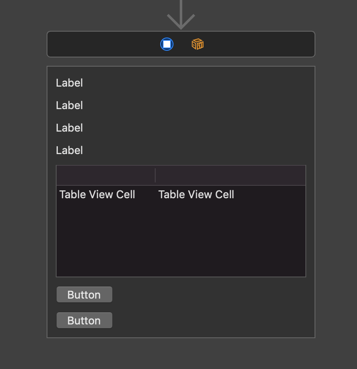Select the third Label from top

point(69,128)
